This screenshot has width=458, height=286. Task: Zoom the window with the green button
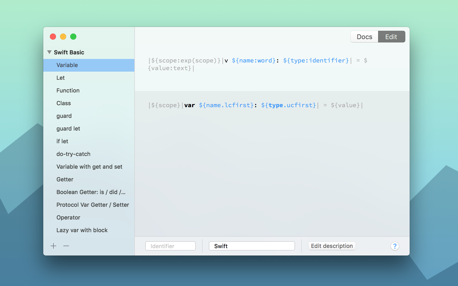(73, 37)
